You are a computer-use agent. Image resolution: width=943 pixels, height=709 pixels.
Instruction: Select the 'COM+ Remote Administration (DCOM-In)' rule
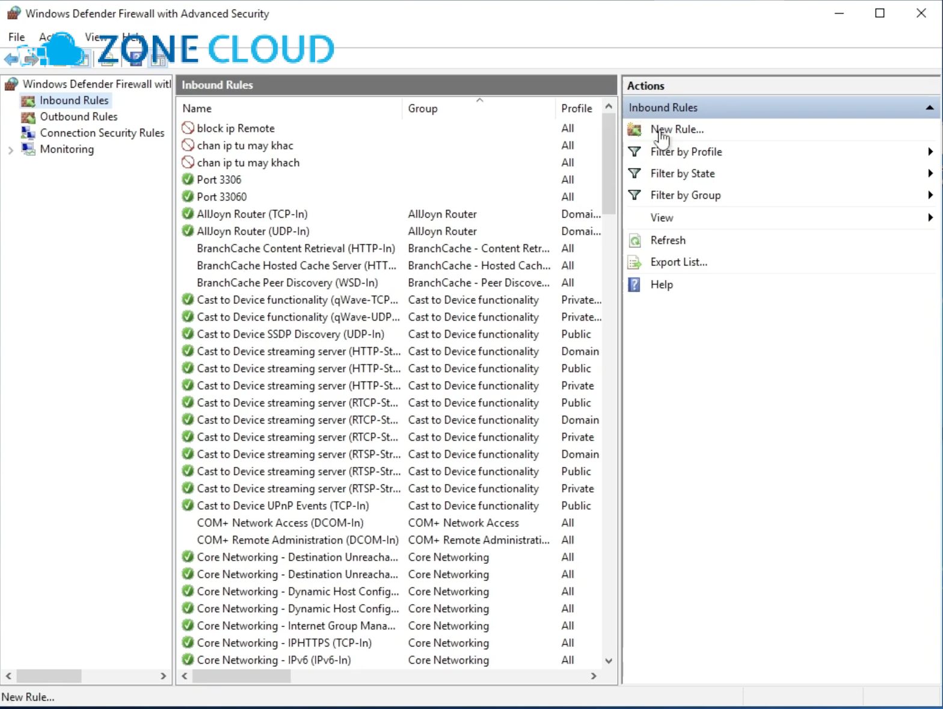297,540
